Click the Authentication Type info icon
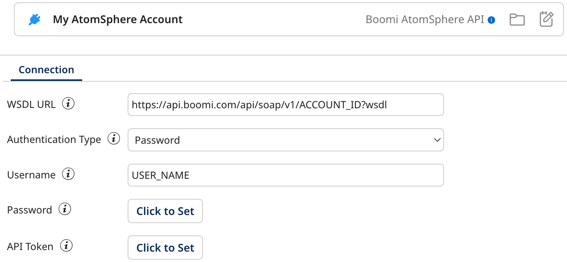This screenshot has width=567, height=262. point(114,139)
